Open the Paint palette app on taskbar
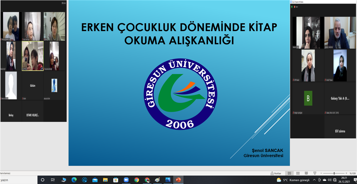Screen dimensions: 357x184 pos(157,180)
